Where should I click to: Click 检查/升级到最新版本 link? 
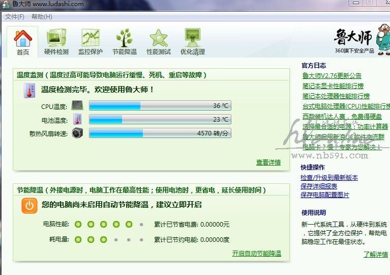click(x=329, y=178)
